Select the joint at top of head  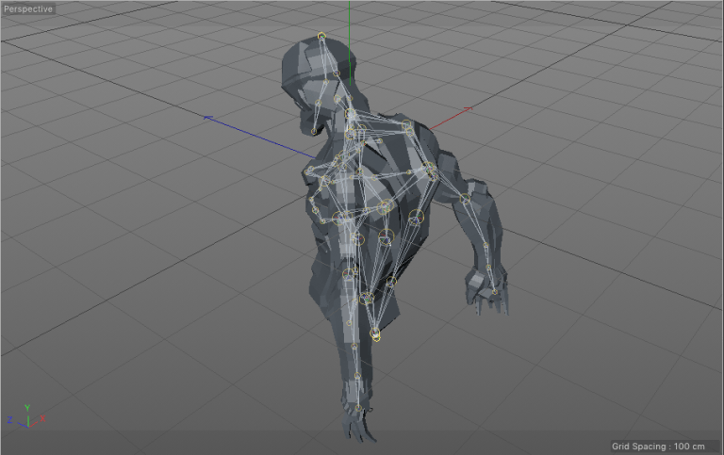[321, 37]
